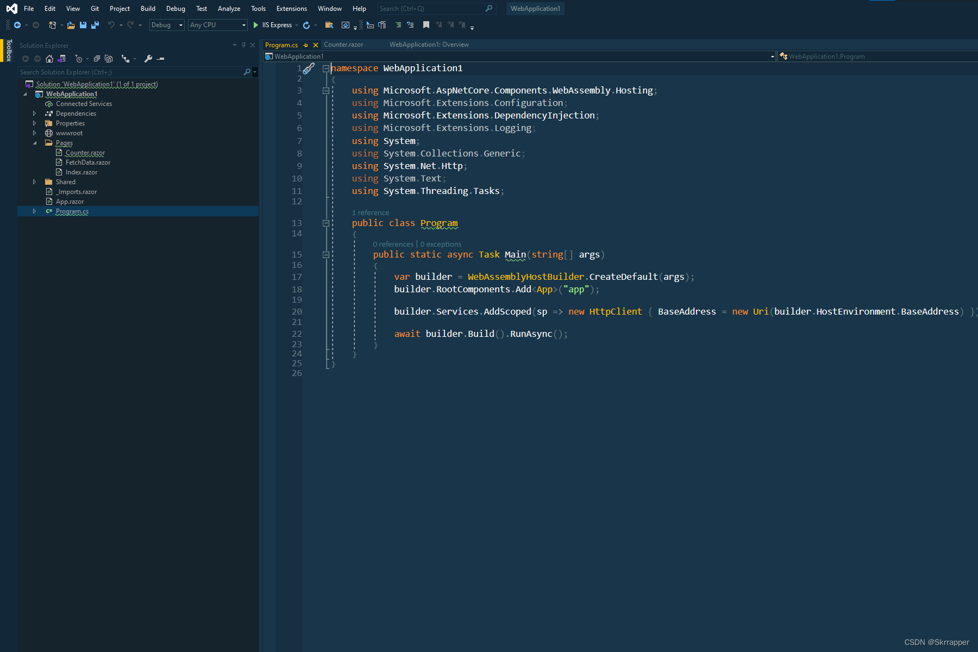
Task: Collapse the Program class block at line 13
Action: pos(326,223)
